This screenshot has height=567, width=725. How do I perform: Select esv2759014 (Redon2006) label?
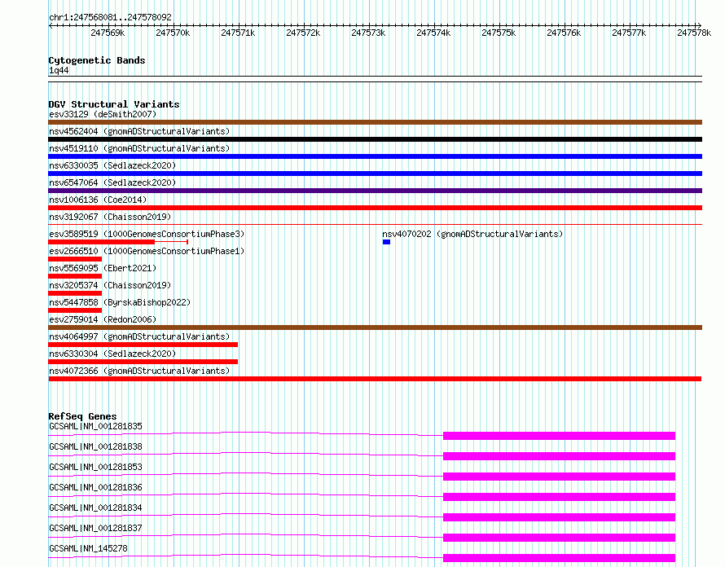103,319
